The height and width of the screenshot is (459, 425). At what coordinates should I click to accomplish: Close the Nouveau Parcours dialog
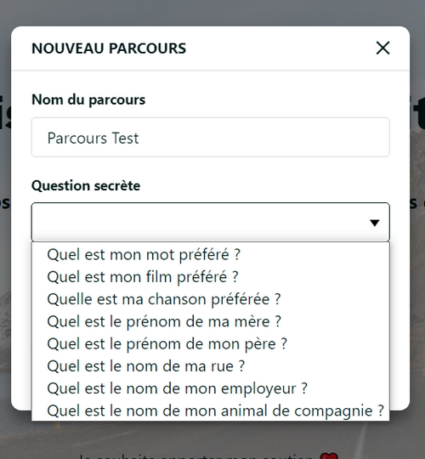point(382,48)
